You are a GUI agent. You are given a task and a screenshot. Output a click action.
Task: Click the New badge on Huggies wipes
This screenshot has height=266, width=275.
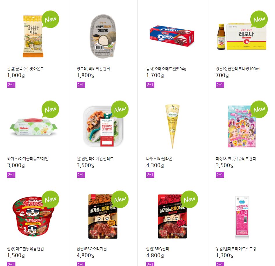click(50, 109)
